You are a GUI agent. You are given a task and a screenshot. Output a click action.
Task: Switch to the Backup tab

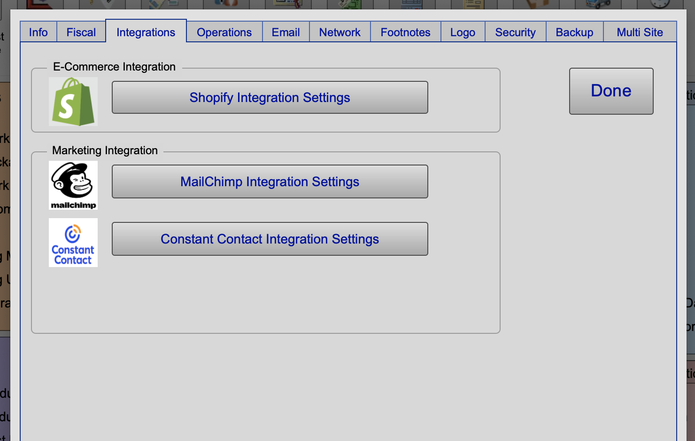(x=574, y=32)
